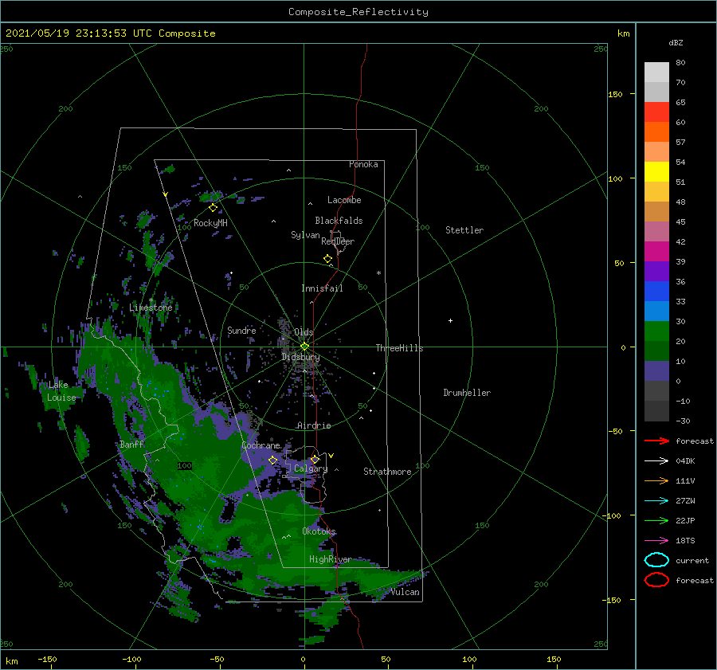Click the white plus marker east of ThreeHills
Screen dimensions: 717x670
coord(450,320)
